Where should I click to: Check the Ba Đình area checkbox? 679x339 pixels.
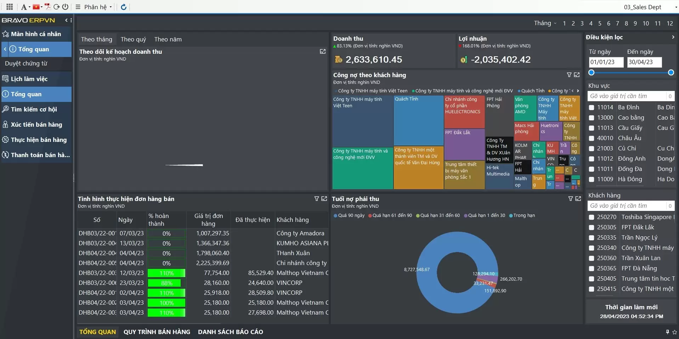pyautogui.click(x=591, y=108)
